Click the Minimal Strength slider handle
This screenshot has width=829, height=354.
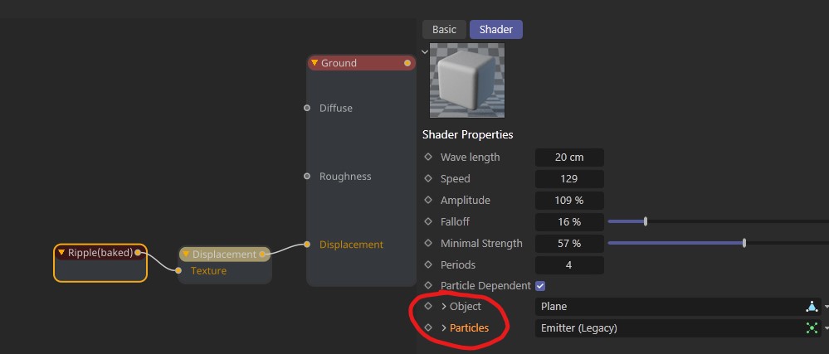(x=744, y=243)
